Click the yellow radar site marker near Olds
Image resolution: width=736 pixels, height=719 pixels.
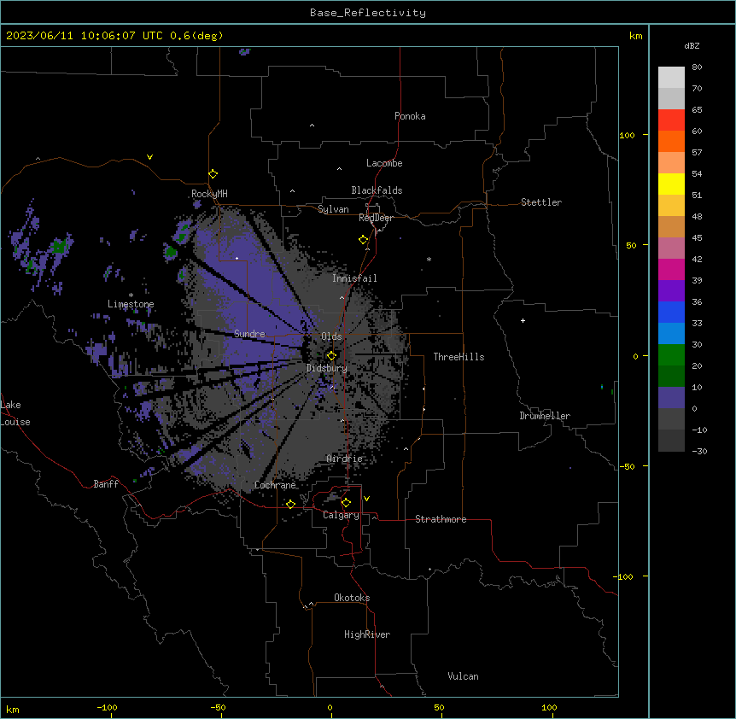pos(331,356)
